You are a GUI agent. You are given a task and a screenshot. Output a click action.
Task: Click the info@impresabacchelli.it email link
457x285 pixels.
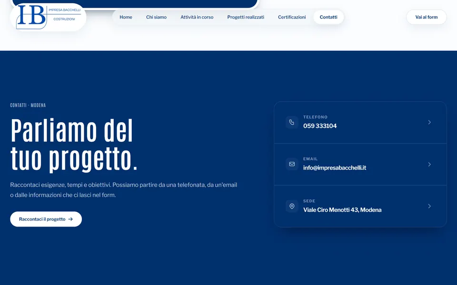coord(335,168)
